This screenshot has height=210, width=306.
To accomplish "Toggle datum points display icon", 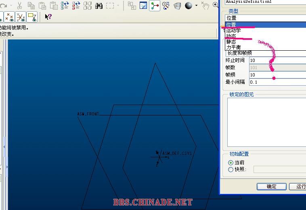I will click(x=9, y=17).
